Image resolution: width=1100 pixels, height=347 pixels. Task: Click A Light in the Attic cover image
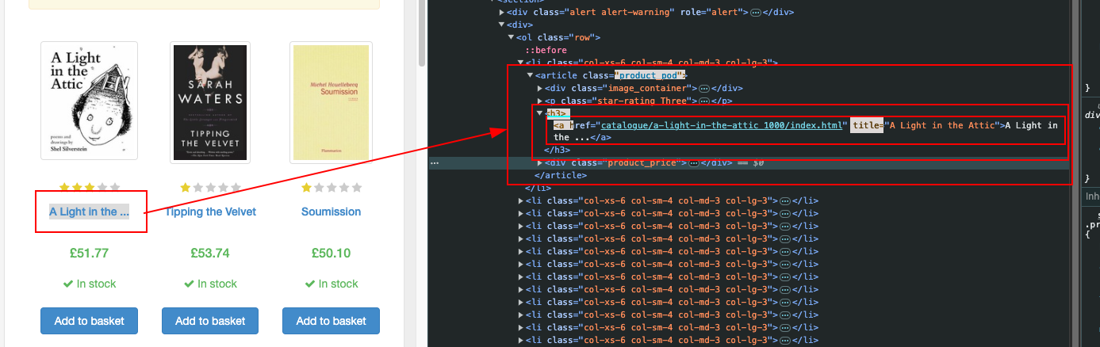pyautogui.click(x=89, y=101)
